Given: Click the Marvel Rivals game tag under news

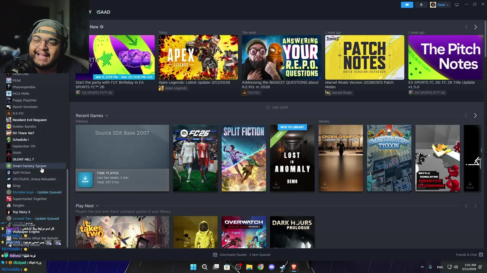Looking at the screenshot, I should click(338, 93).
